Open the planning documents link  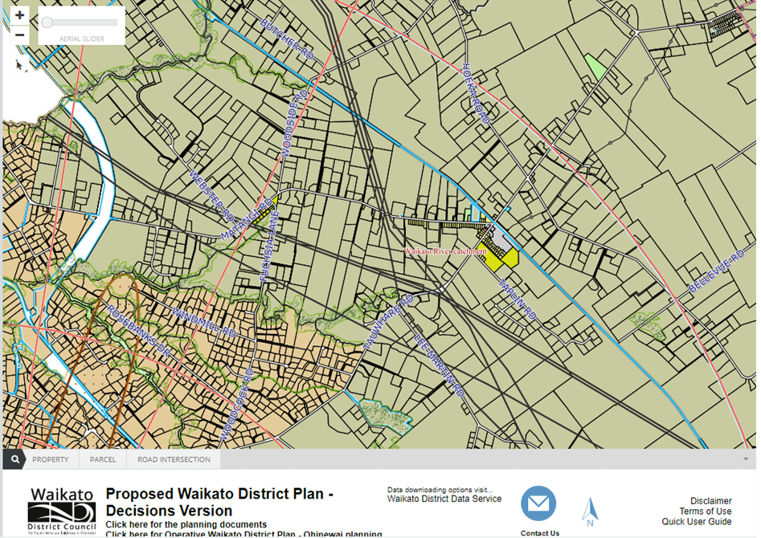point(186,524)
